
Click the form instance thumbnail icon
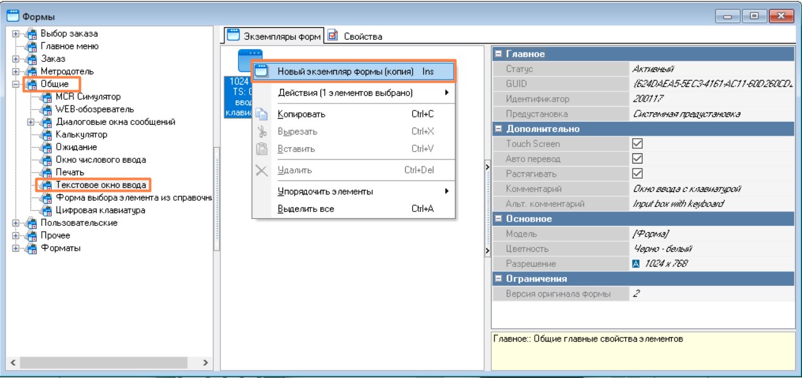point(250,61)
